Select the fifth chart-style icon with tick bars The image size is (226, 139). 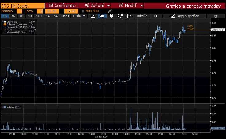point(129,16)
